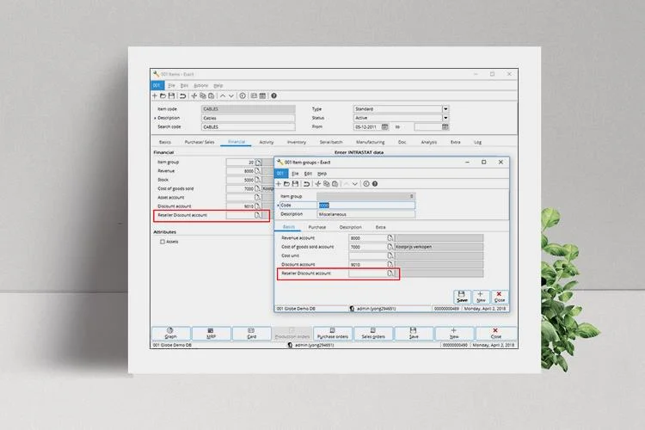Click the browse icon beside Stock field

coord(258,180)
